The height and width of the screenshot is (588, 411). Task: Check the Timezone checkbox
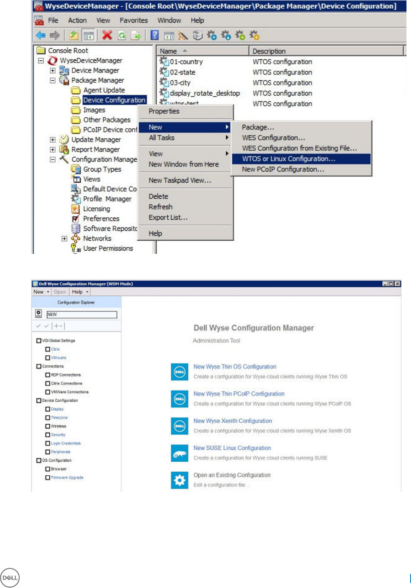pyautogui.click(x=48, y=418)
